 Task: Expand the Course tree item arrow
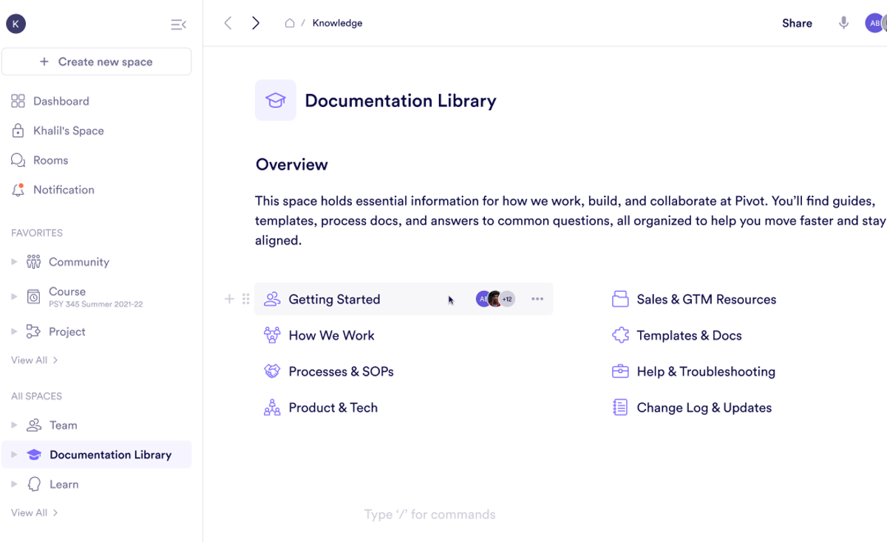pos(14,296)
